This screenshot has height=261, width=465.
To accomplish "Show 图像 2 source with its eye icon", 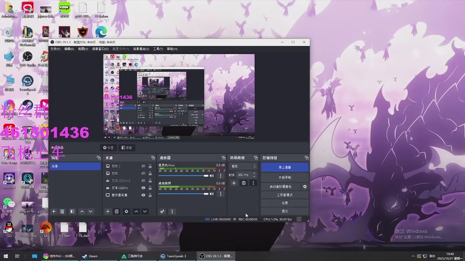I will (x=143, y=166).
